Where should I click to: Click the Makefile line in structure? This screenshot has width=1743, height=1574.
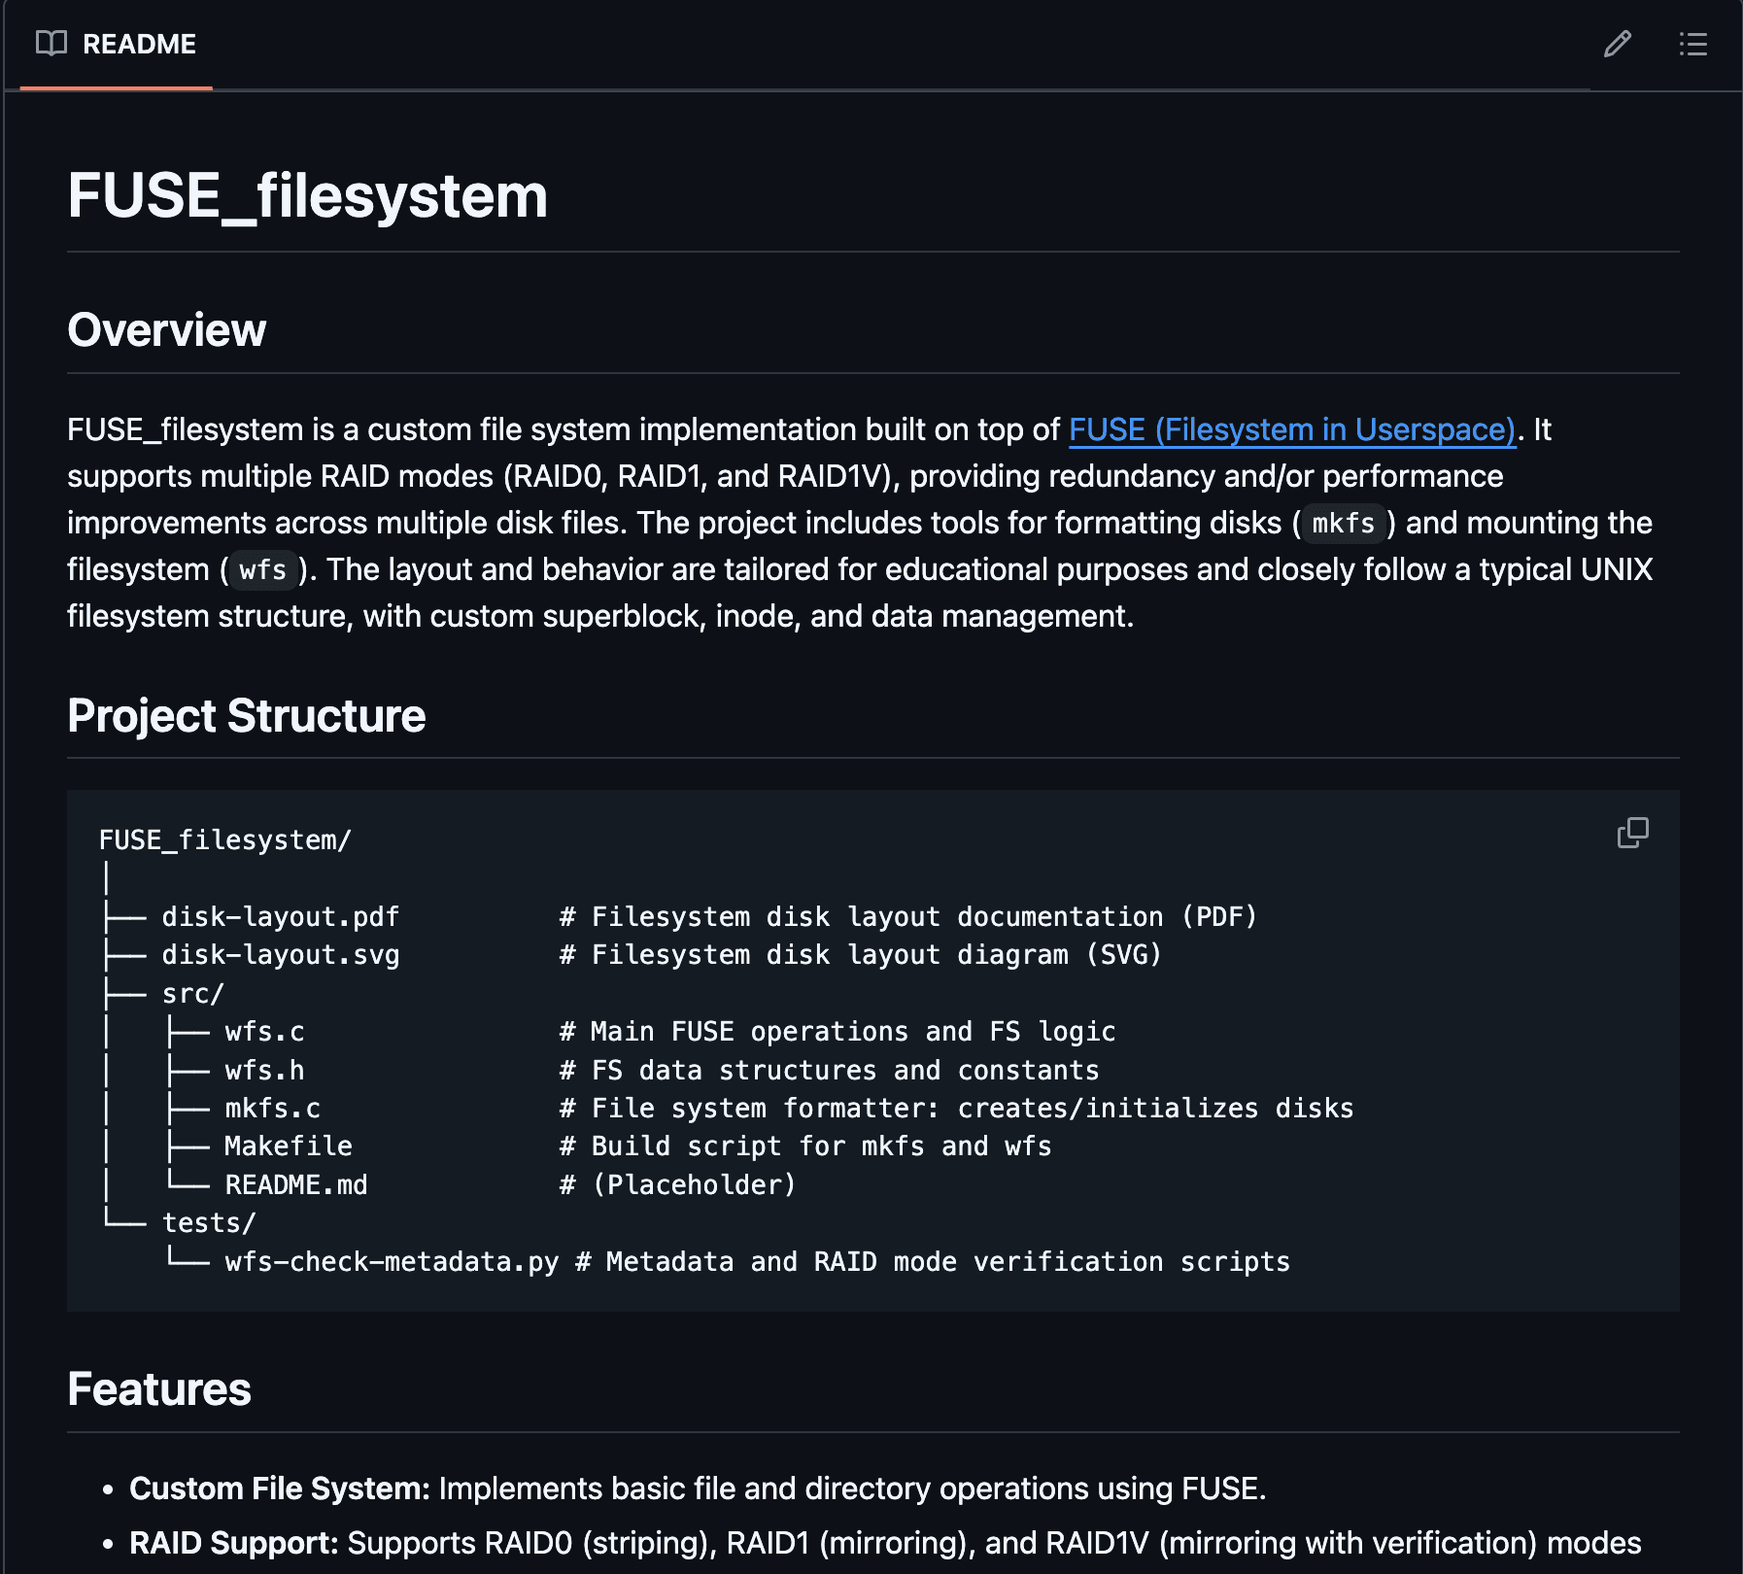pos(288,1146)
